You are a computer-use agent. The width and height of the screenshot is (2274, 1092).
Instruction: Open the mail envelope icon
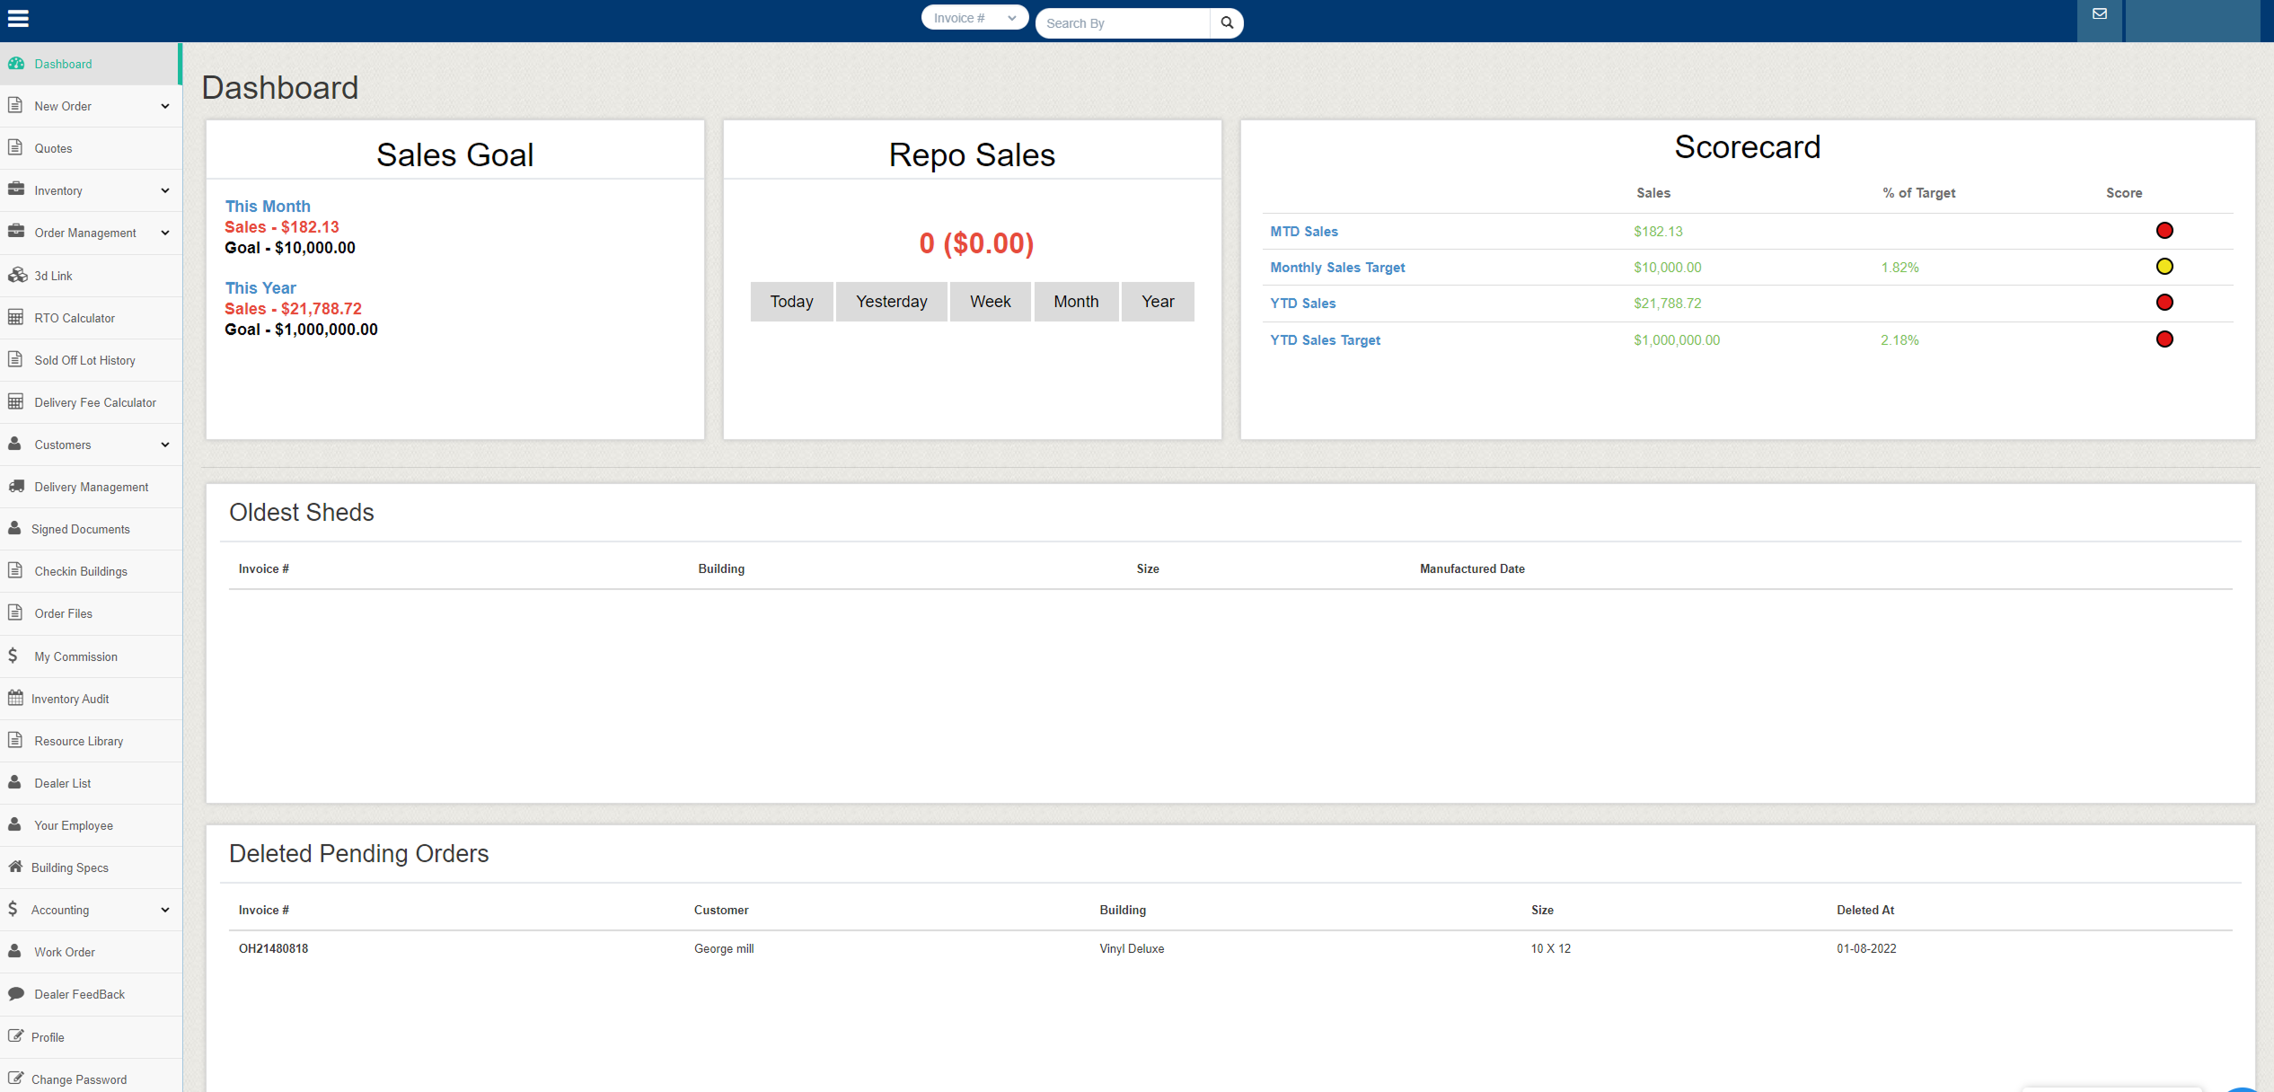[x=2099, y=14]
